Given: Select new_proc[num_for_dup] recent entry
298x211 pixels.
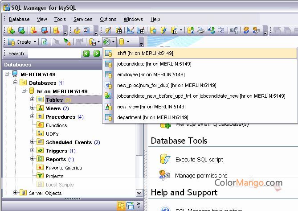Looking at the screenshot, I should [x=200, y=85].
